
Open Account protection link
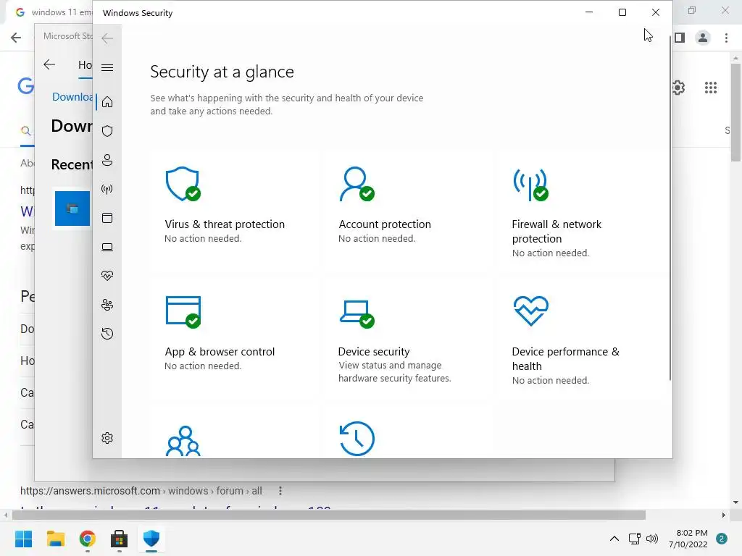[385, 224]
